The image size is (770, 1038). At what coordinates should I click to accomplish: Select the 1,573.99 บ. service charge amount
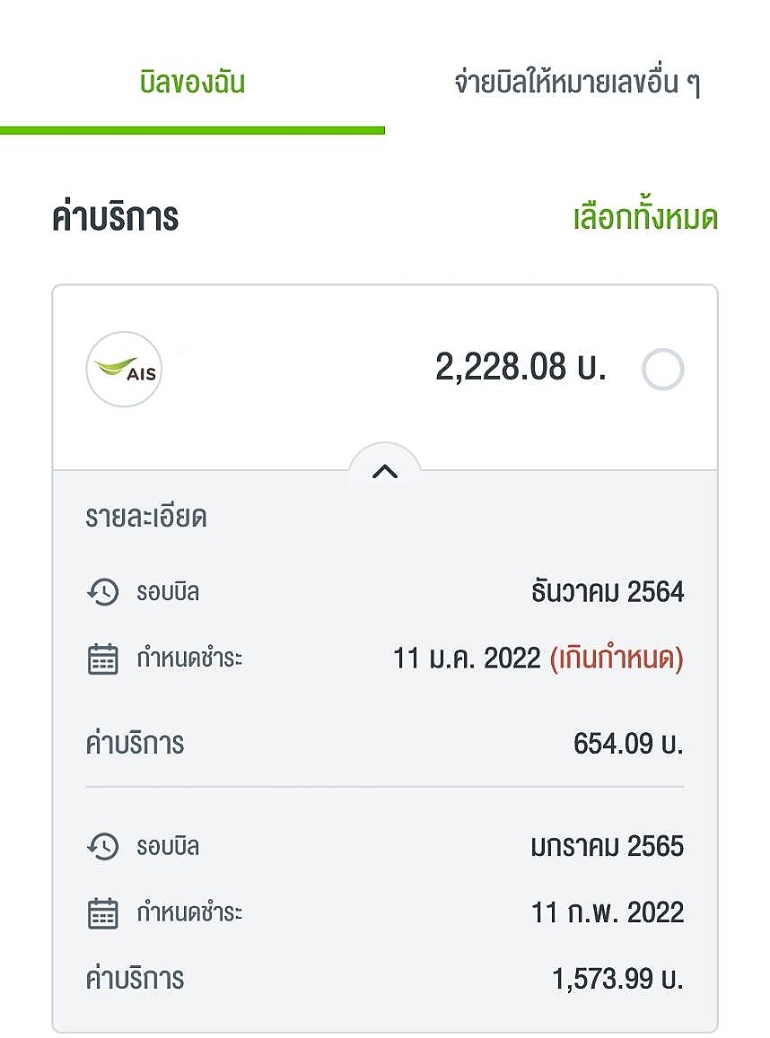(x=617, y=979)
